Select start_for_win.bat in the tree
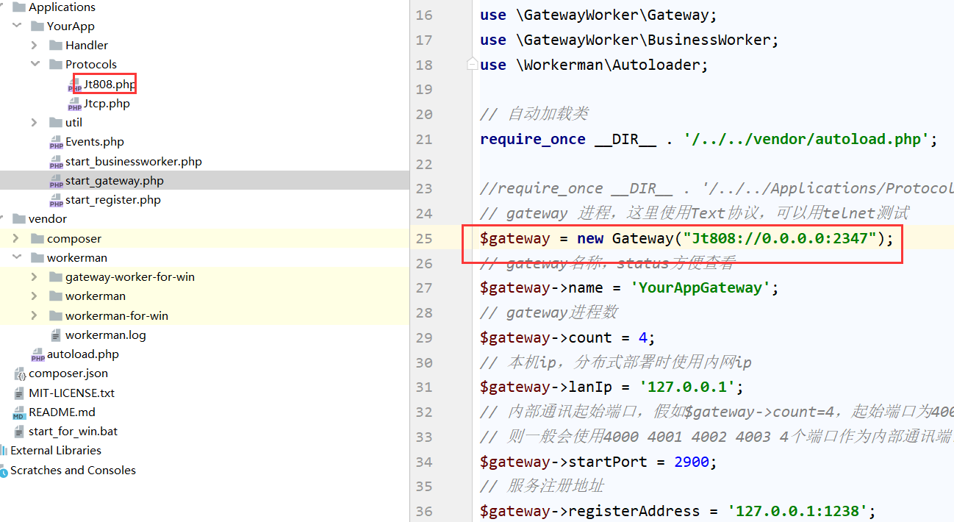This screenshot has height=522, width=954. (73, 431)
